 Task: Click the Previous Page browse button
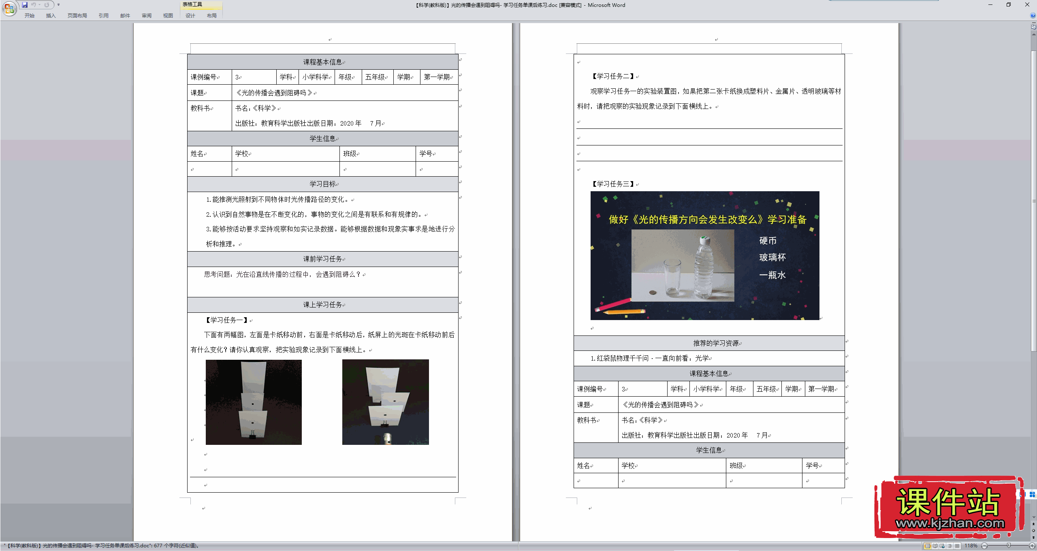click(x=1033, y=524)
